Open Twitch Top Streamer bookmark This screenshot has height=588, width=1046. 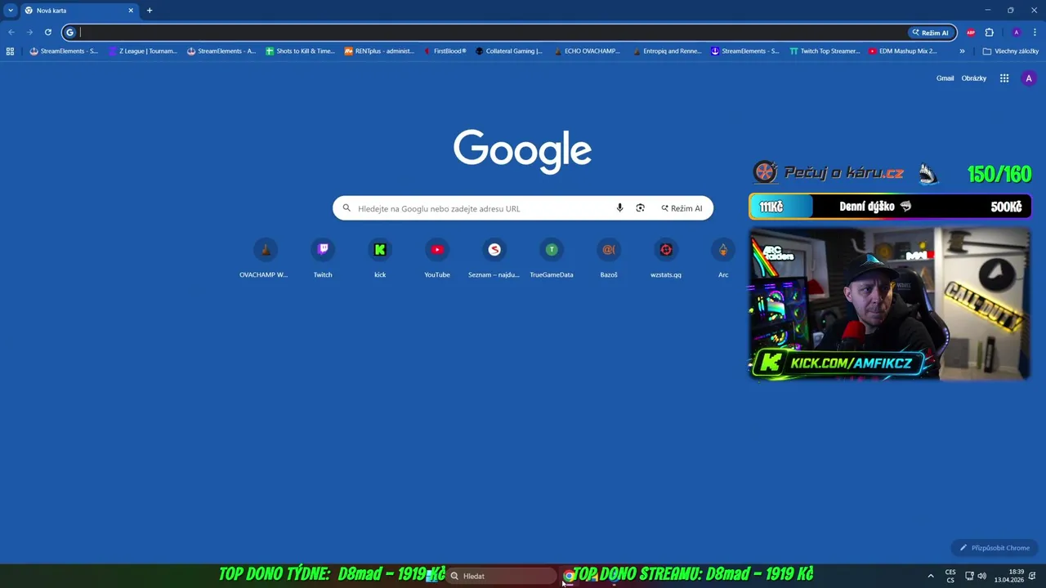click(825, 51)
